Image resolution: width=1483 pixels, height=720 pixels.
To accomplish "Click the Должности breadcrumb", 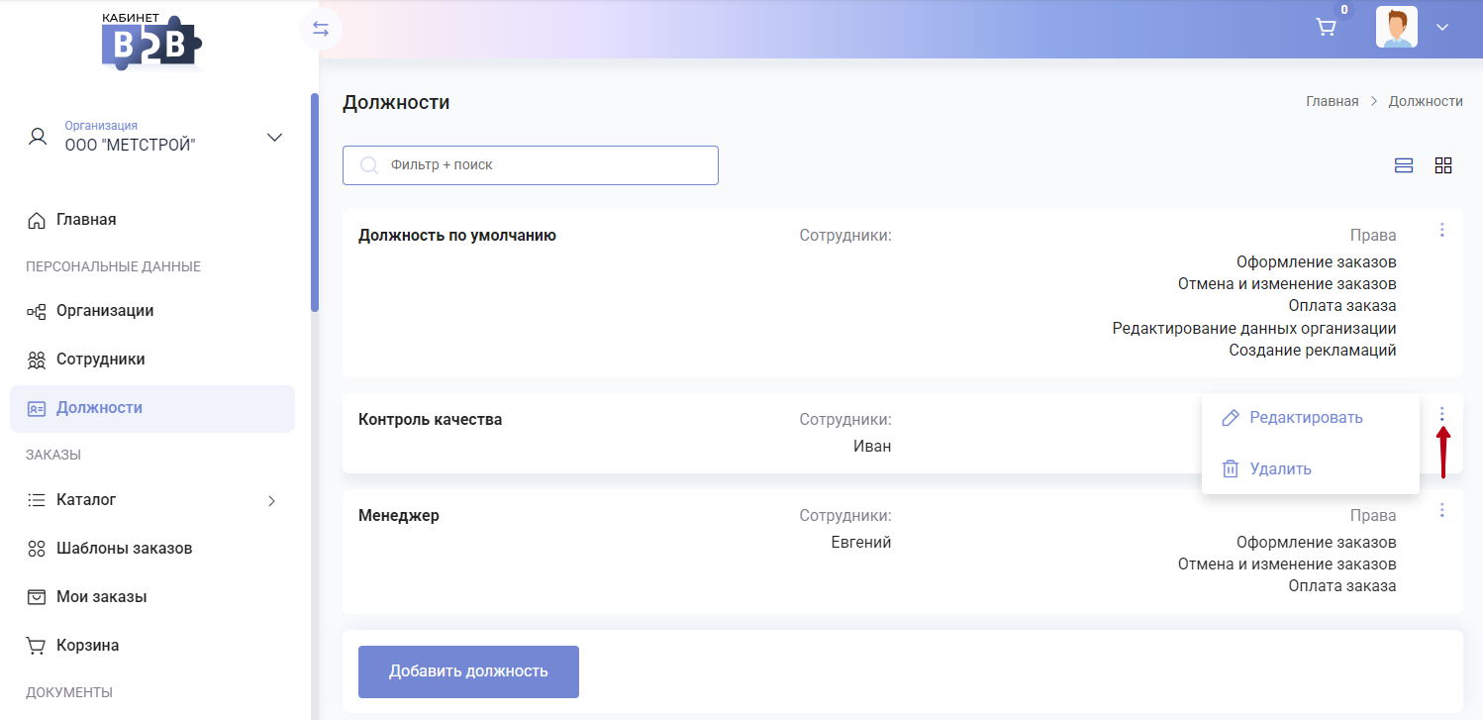I will pyautogui.click(x=1426, y=101).
